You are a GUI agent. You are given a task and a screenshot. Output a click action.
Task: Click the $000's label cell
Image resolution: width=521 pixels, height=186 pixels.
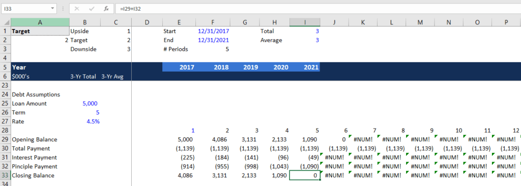pos(40,76)
